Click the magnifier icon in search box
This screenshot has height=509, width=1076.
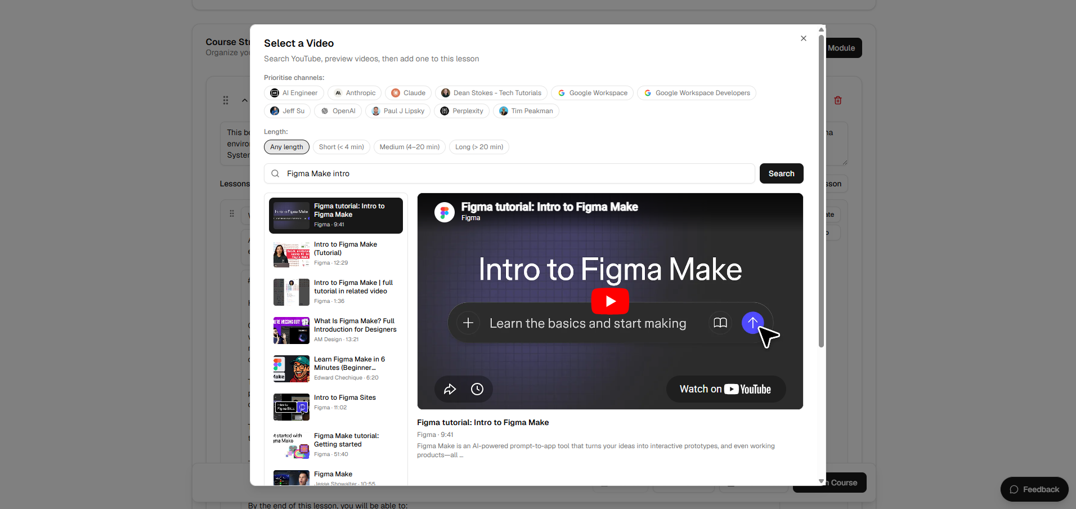[275, 173]
